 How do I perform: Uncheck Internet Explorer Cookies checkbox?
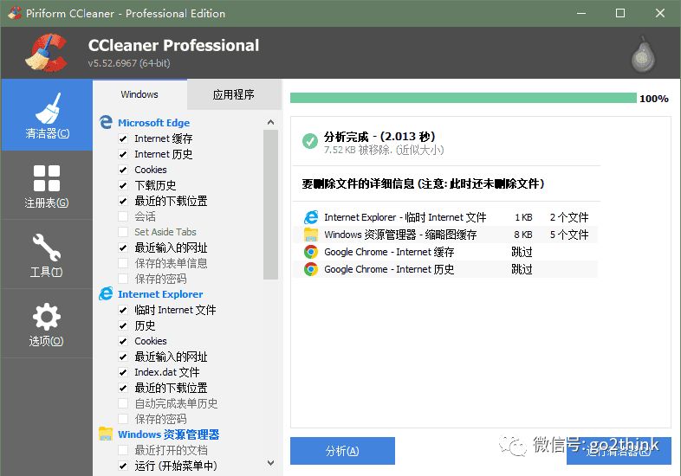pyautogui.click(x=123, y=341)
